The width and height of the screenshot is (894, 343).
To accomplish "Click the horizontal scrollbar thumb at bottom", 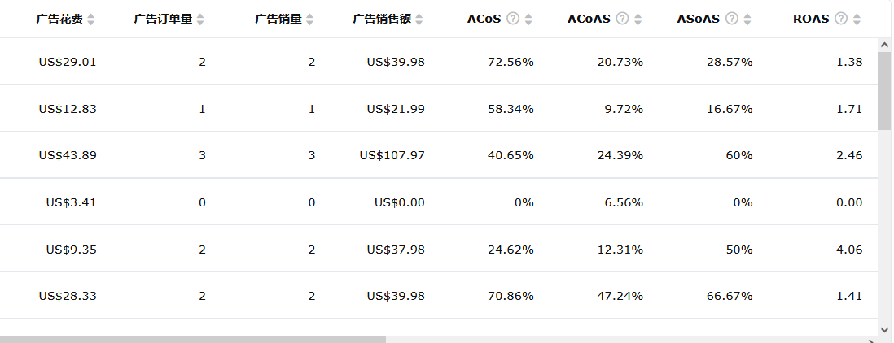I will 193,340.
